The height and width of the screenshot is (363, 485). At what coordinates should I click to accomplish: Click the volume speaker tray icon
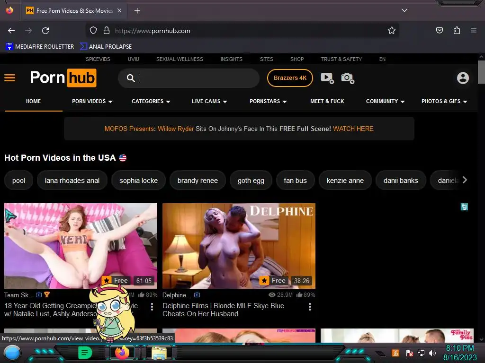coord(432,353)
